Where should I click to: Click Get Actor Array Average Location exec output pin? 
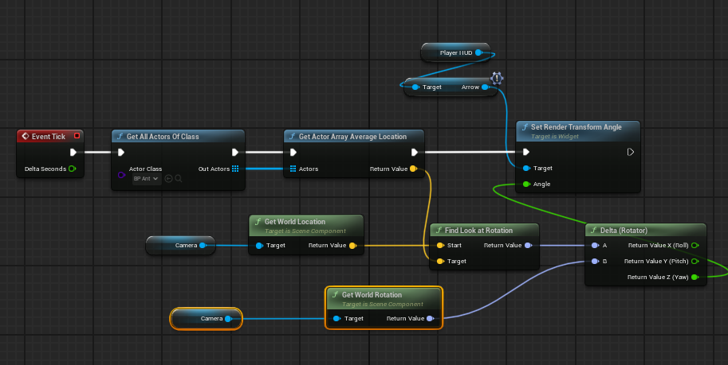pyautogui.click(x=414, y=152)
